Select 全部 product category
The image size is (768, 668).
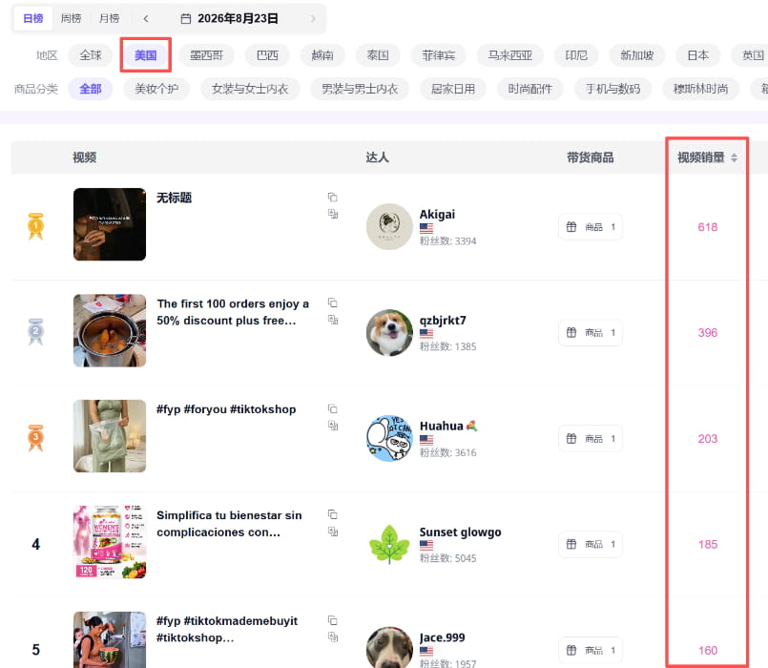[x=90, y=89]
